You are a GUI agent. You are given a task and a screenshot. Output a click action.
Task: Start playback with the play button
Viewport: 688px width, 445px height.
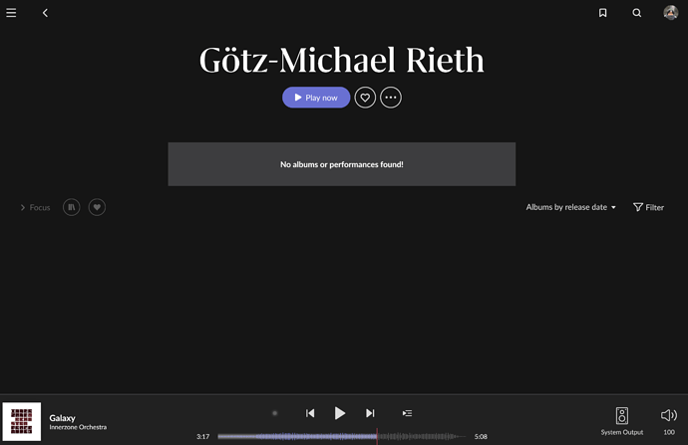coord(340,413)
